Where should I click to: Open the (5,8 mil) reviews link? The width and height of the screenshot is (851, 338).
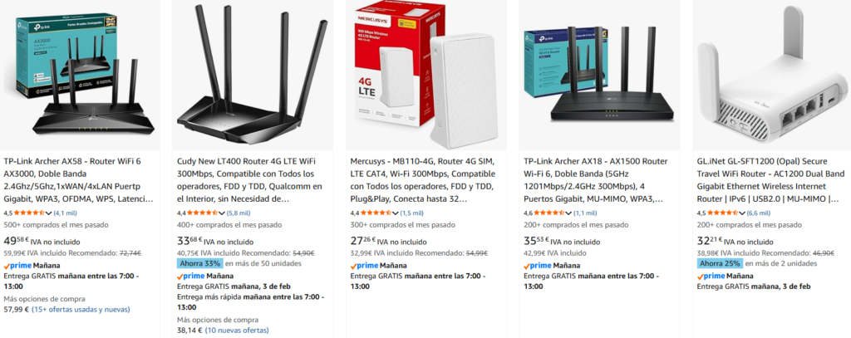pos(239,213)
